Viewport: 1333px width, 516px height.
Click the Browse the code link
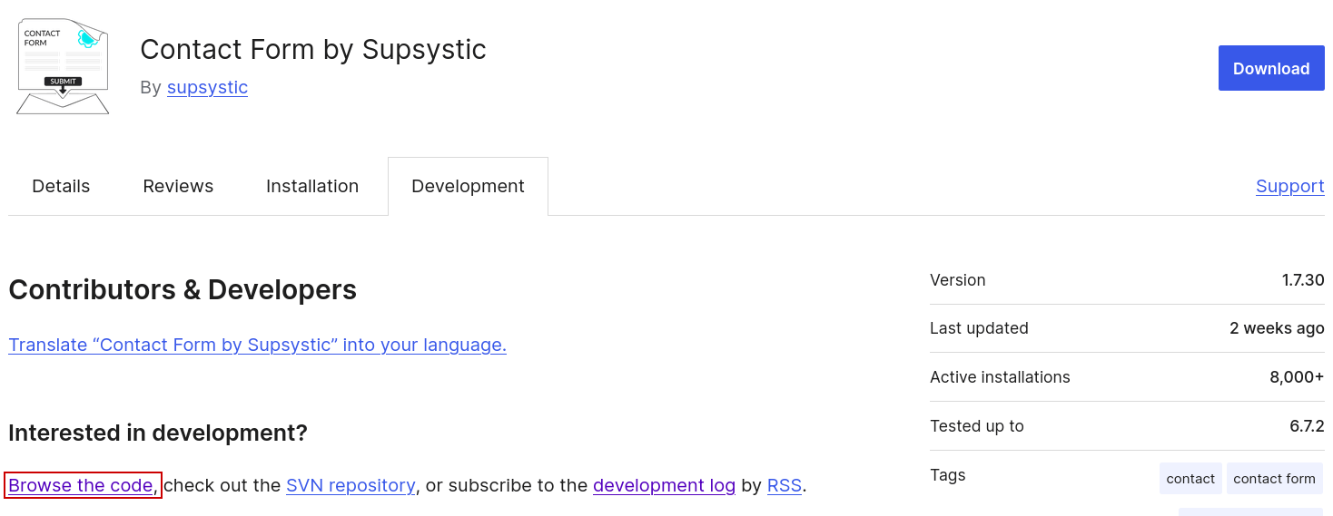coord(81,486)
